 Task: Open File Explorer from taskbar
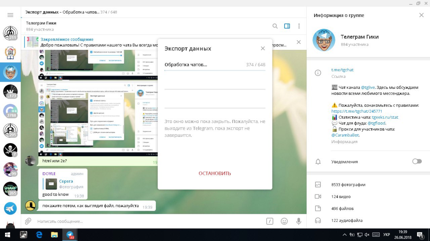(54, 235)
